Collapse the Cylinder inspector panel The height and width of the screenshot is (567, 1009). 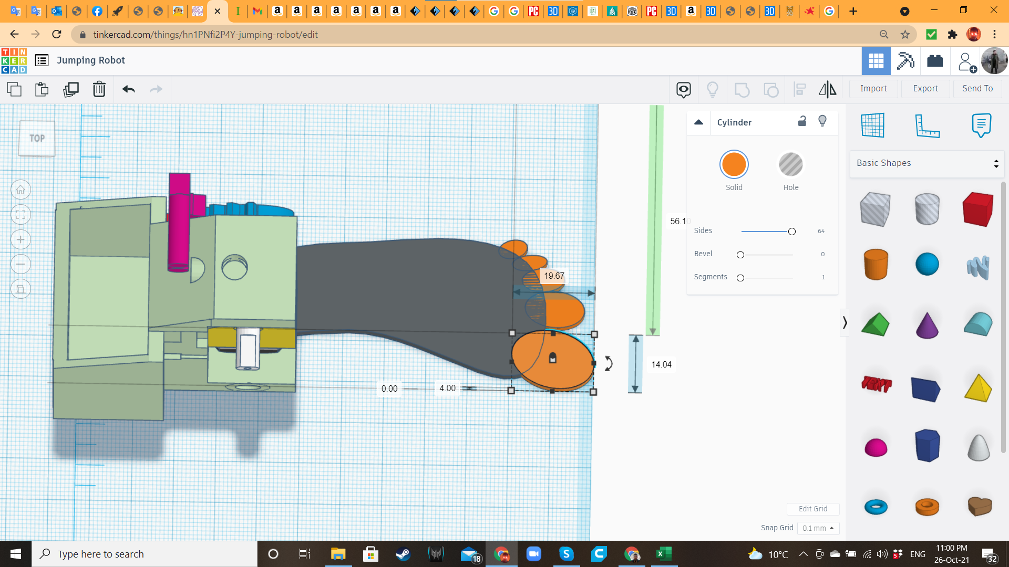coord(698,122)
